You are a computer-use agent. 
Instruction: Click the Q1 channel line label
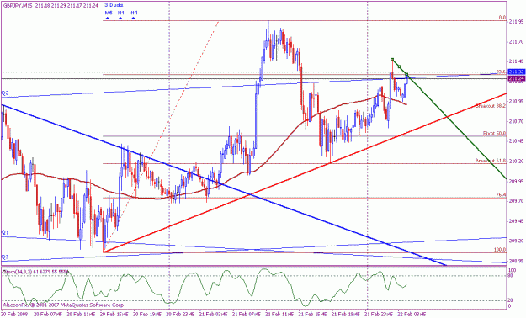pyautogui.click(x=5, y=232)
